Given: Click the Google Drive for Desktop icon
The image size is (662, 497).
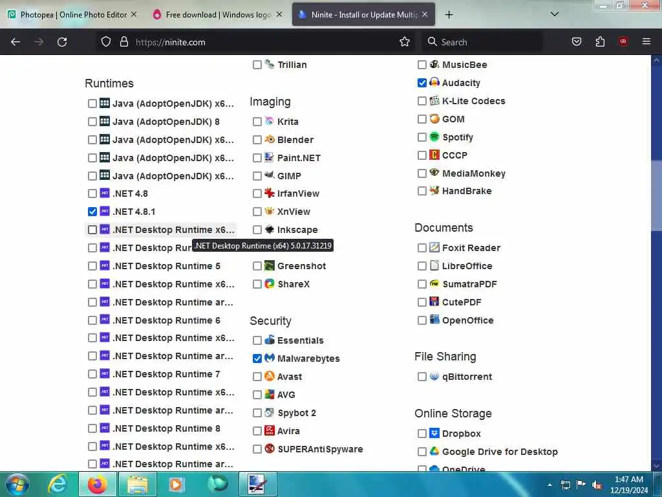Looking at the screenshot, I should 434,451.
